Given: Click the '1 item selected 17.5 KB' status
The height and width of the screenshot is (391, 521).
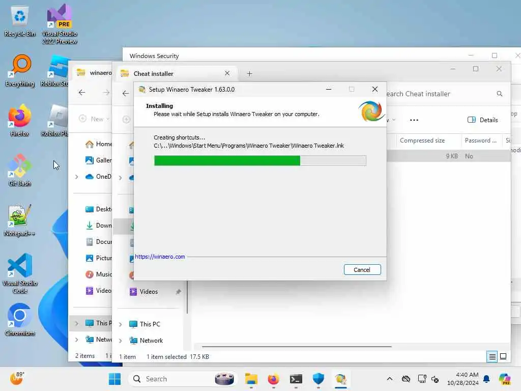Looking at the screenshot, I should 178,357.
